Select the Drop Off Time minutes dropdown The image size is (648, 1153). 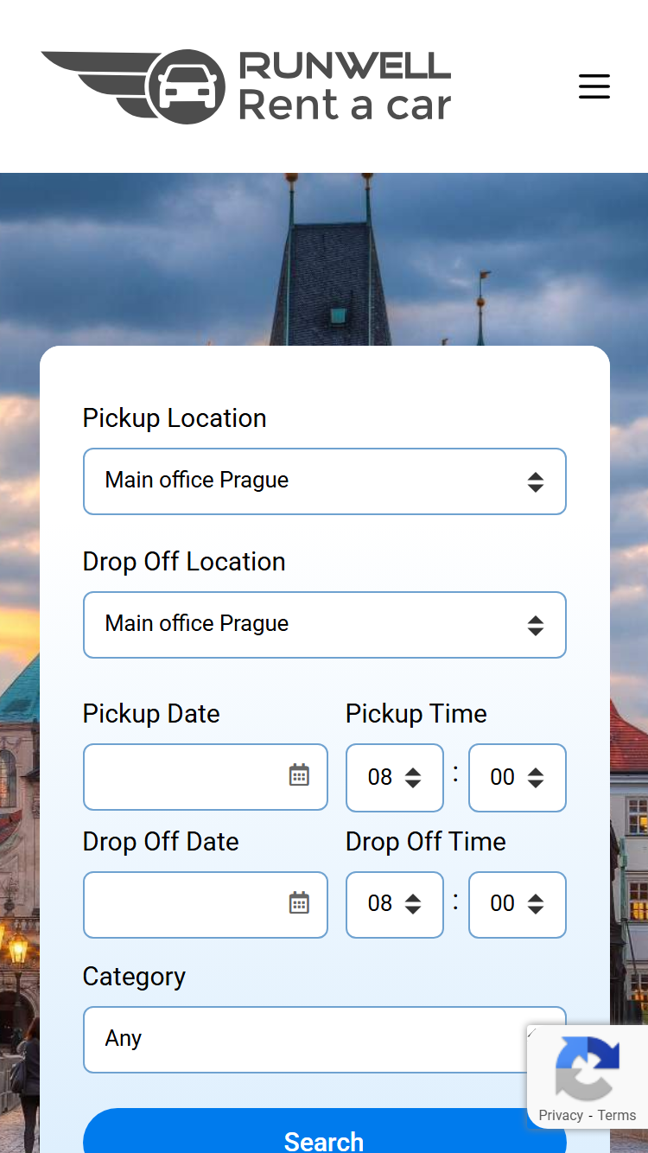point(518,905)
